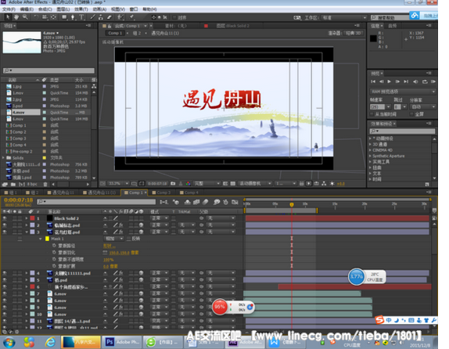Reset exposure icon in viewer bottom bar

tap(332, 183)
